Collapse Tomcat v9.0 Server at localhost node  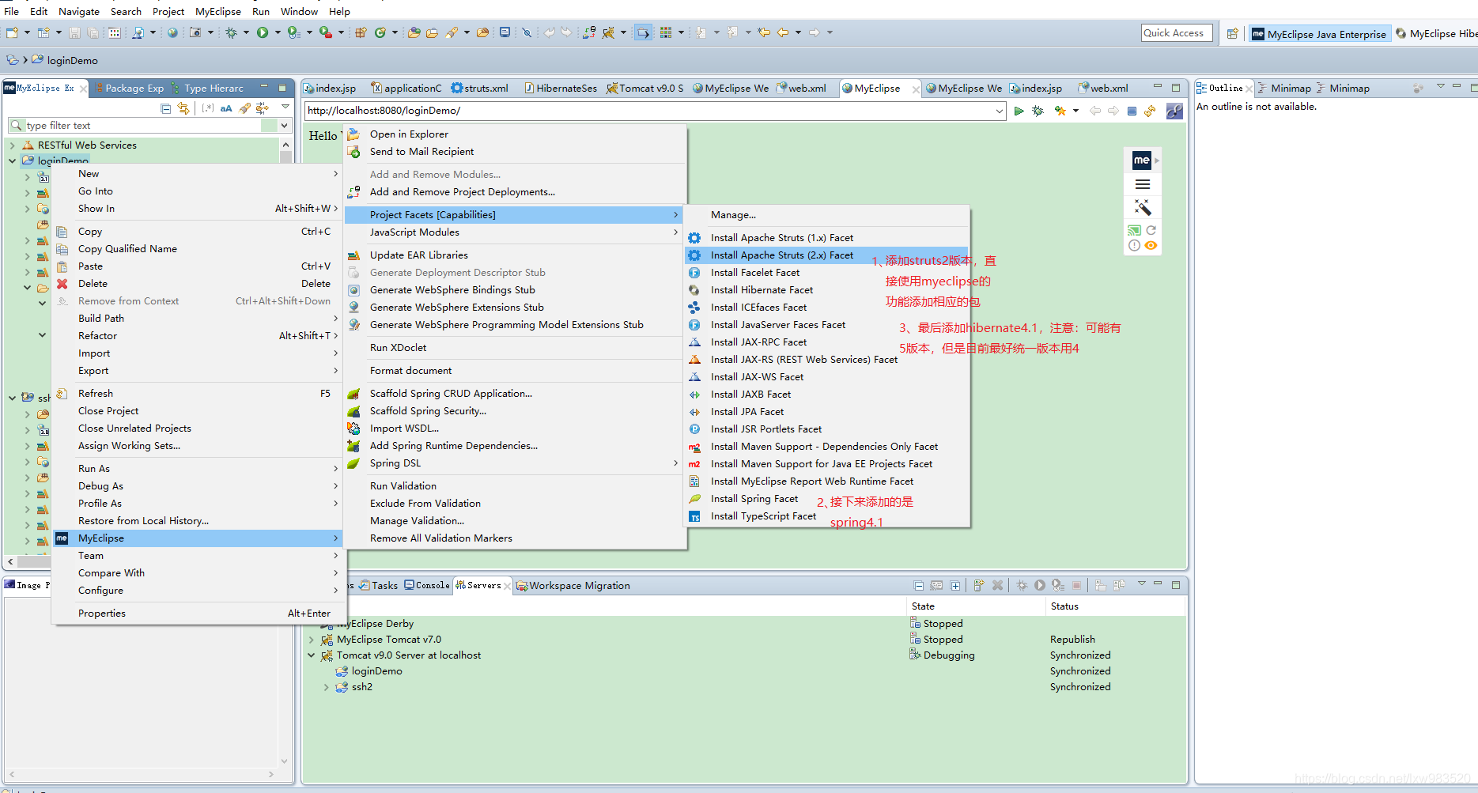tap(311, 655)
